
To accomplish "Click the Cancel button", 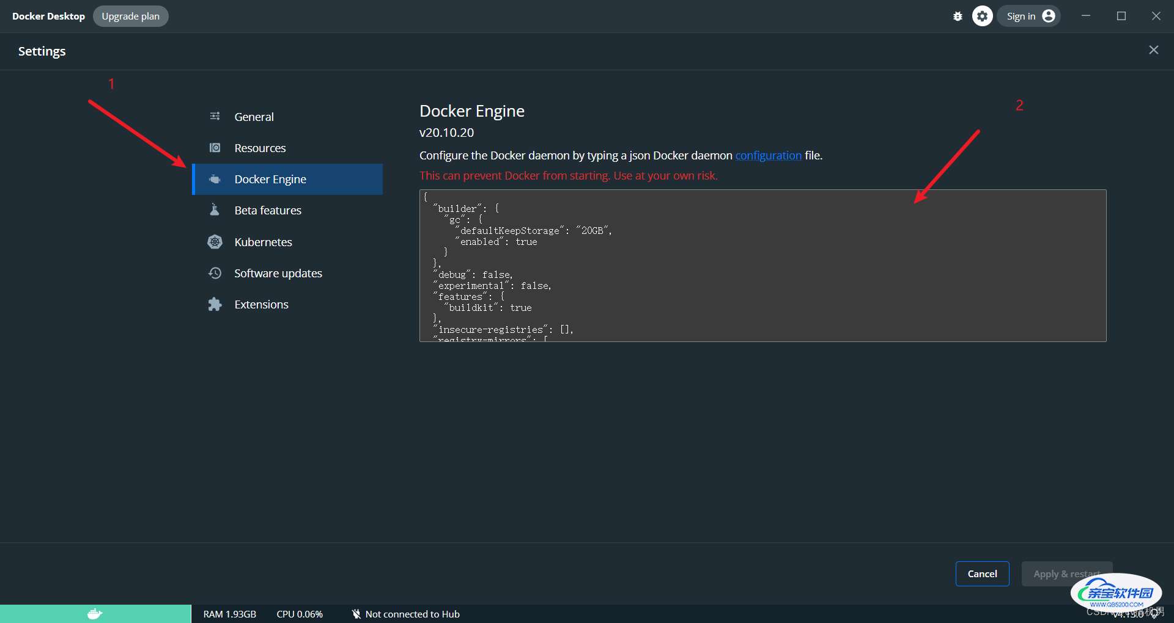I will (982, 574).
